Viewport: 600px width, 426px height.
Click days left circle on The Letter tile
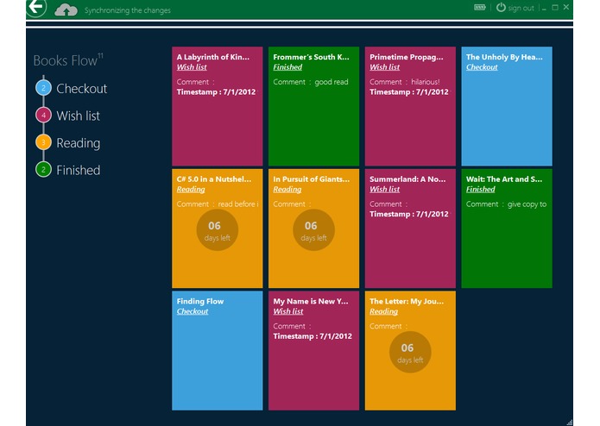[x=410, y=352]
